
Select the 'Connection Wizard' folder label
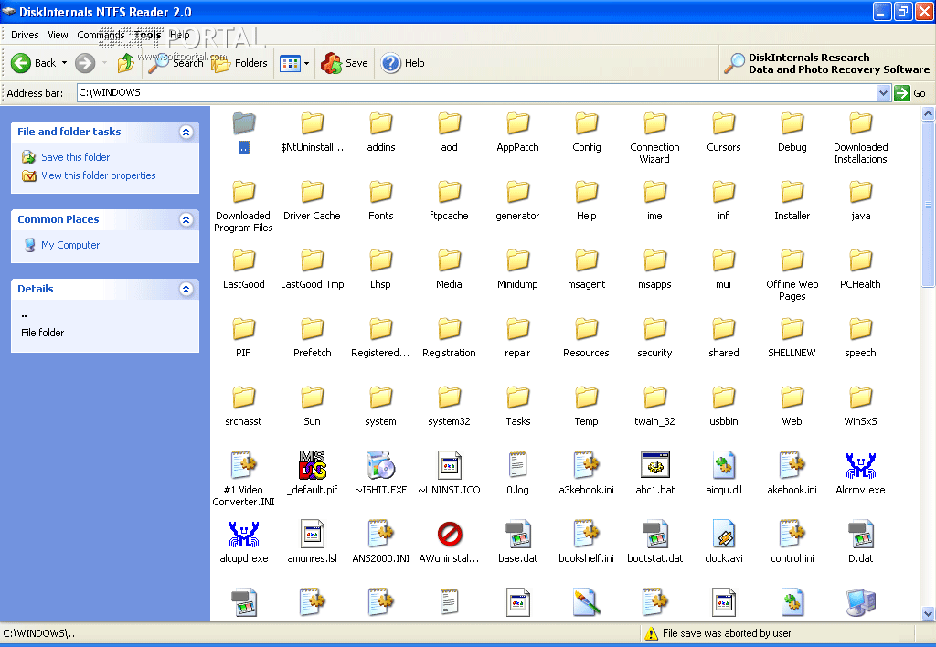(x=654, y=153)
